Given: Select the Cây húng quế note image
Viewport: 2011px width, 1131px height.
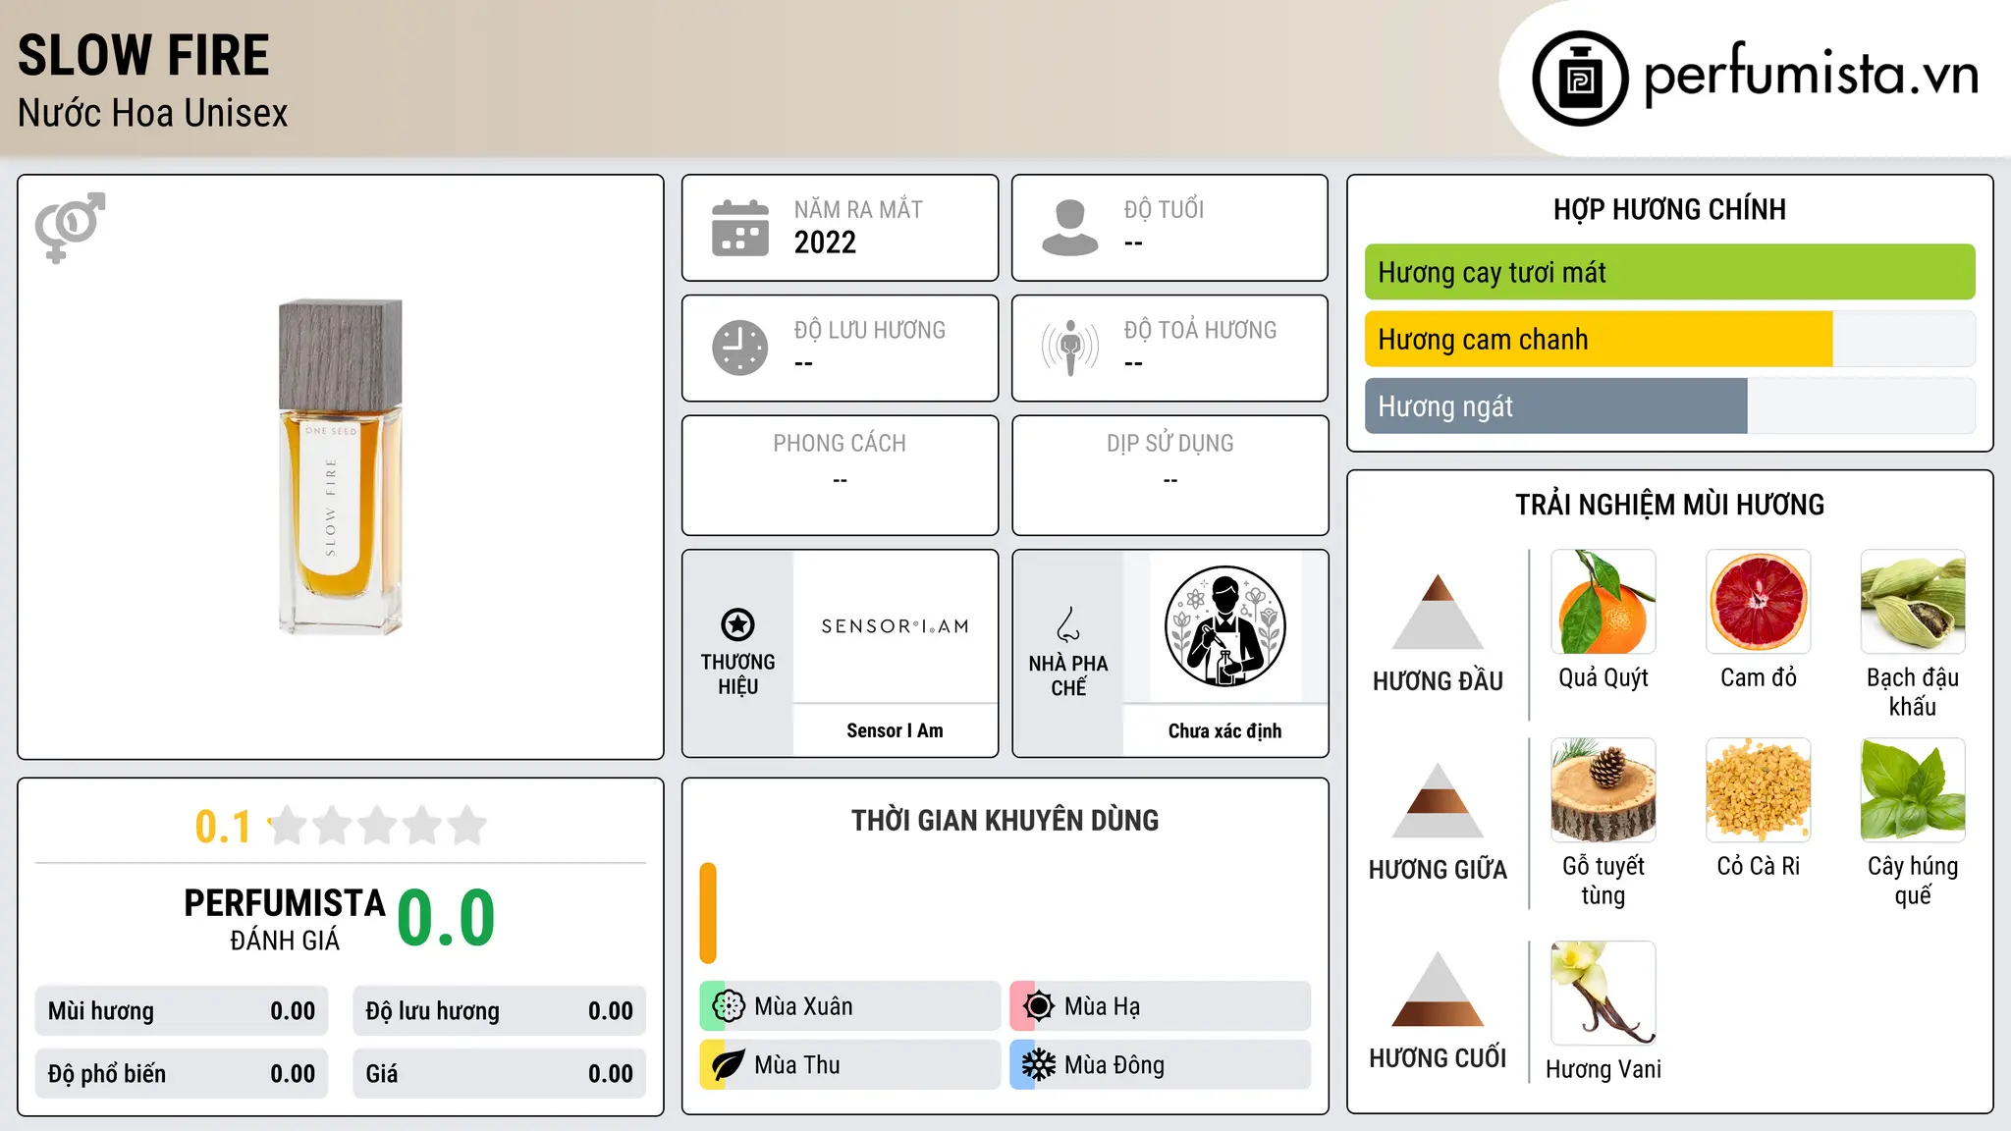Looking at the screenshot, I should tap(1913, 790).
